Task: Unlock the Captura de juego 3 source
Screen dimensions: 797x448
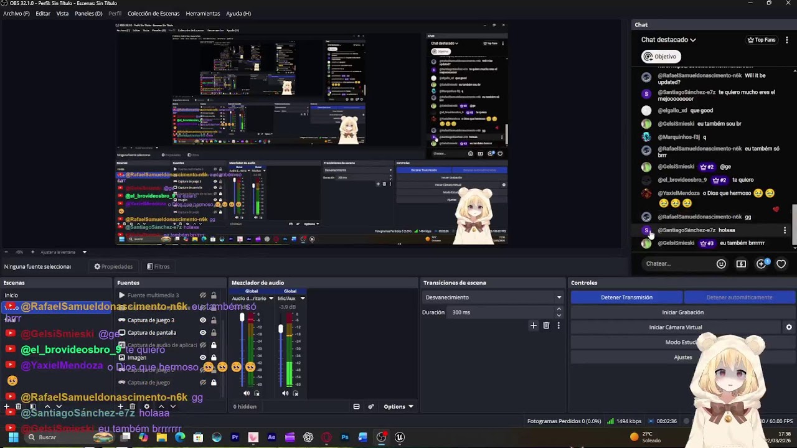Action: (214, 320)
